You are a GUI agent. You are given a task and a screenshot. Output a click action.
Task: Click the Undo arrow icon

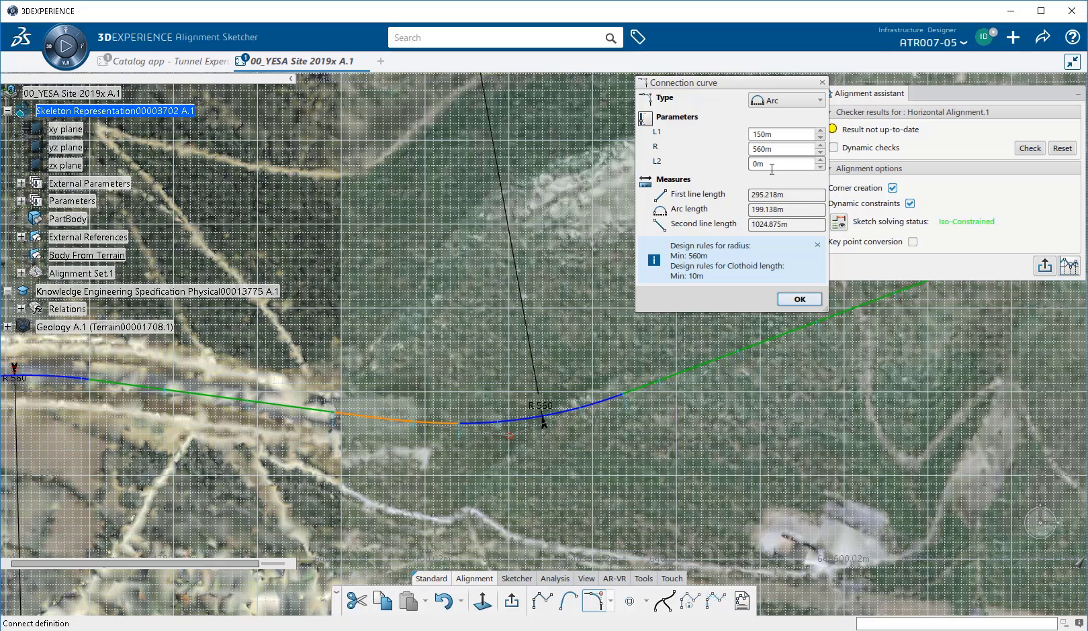pyautogui.click(x=443, y=601)
